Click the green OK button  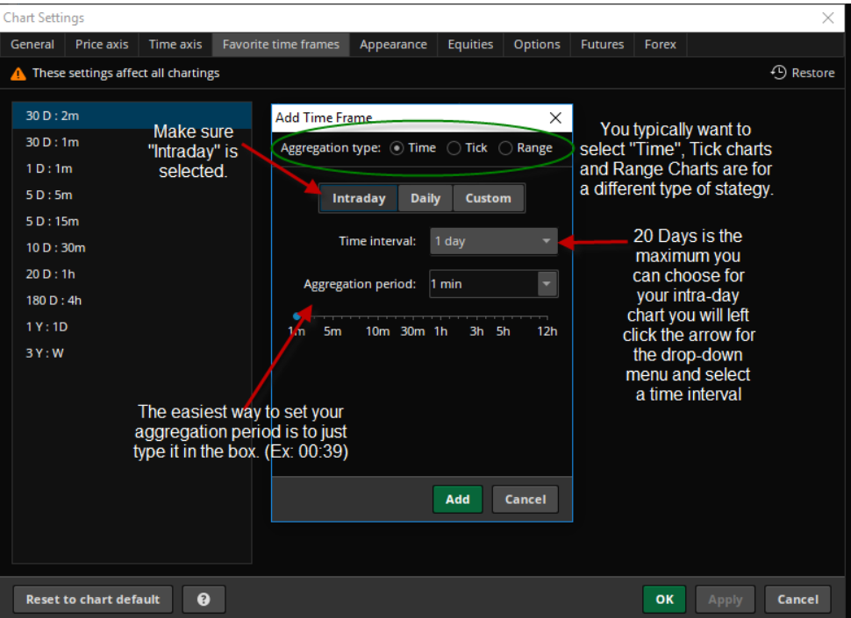pos(664,599)
